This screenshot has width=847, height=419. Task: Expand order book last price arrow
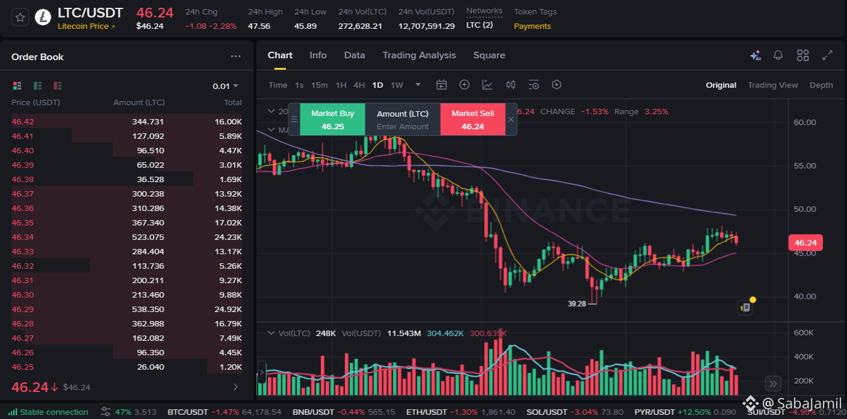(x=235, y=387)
